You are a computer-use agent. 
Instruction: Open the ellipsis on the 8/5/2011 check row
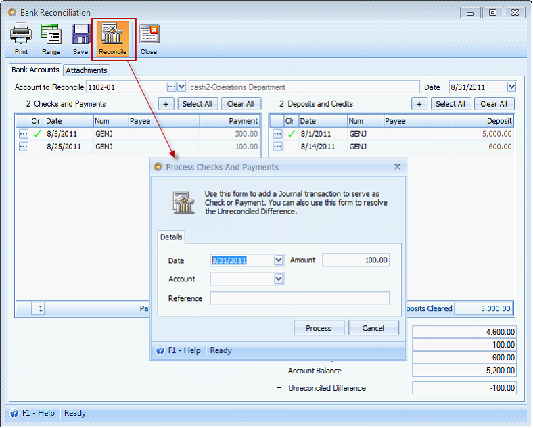(24, 134)
